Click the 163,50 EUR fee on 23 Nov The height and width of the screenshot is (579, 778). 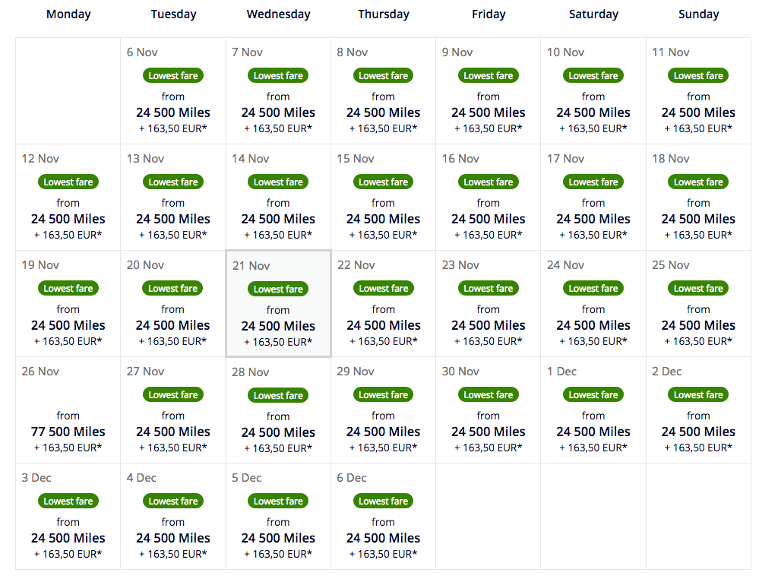tap(489, 341)
